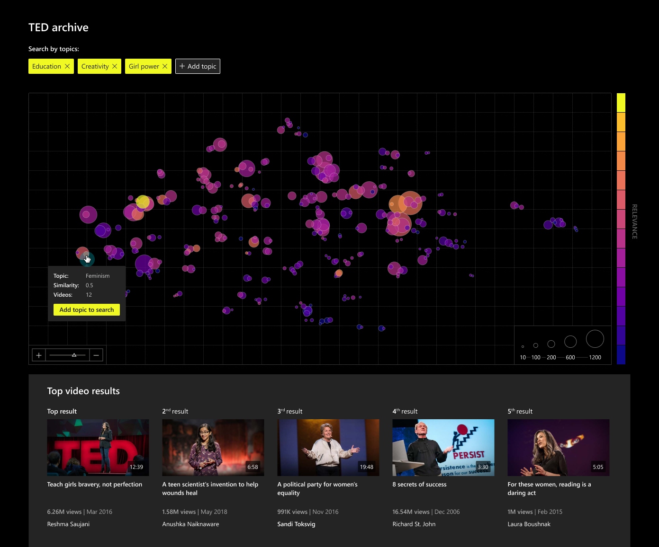This screenshot has height=547, width=659.
Task: Remove the Creativity topic tag
Action: click(x=115, y=66)
